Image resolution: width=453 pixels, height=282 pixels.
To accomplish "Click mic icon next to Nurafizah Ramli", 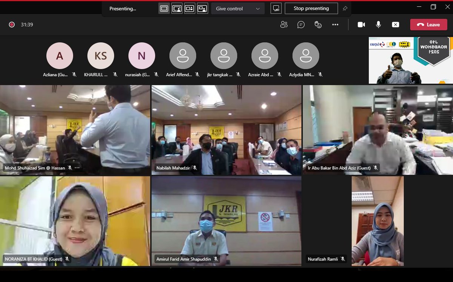I will click(x=343, y=259).
